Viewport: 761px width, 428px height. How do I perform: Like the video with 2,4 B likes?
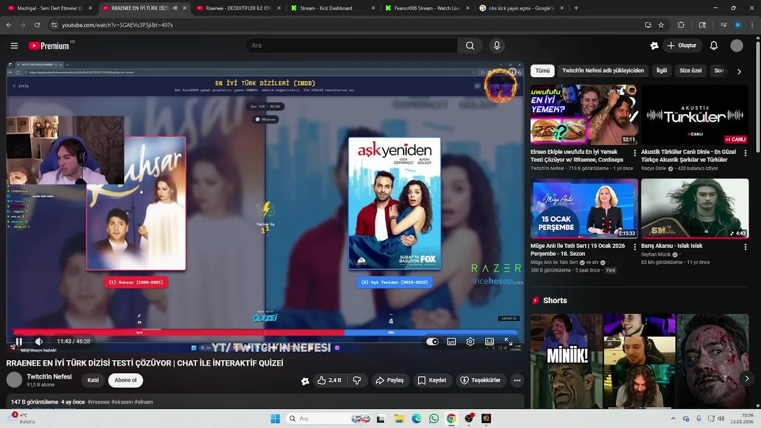[x=329, y=380]
